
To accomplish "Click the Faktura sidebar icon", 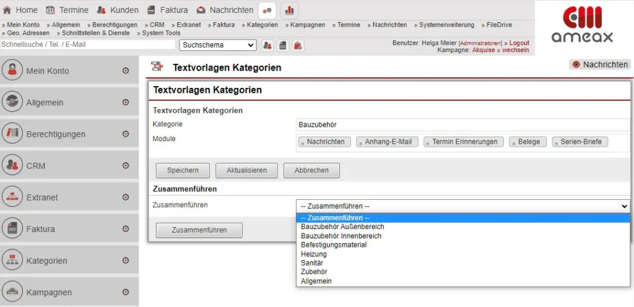I will pos(12,228).
